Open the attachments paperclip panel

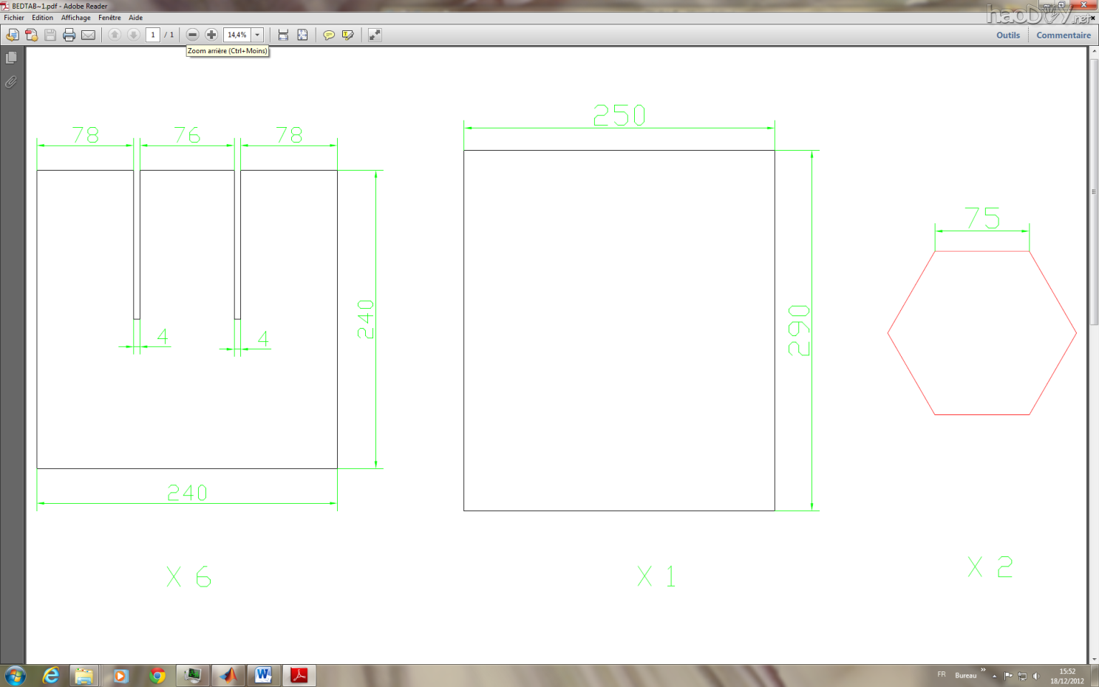coord(11,82)
